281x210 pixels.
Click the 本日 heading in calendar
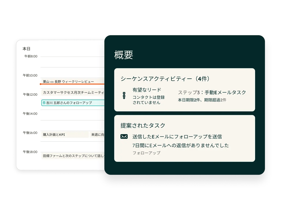click(x=26, y=49)
